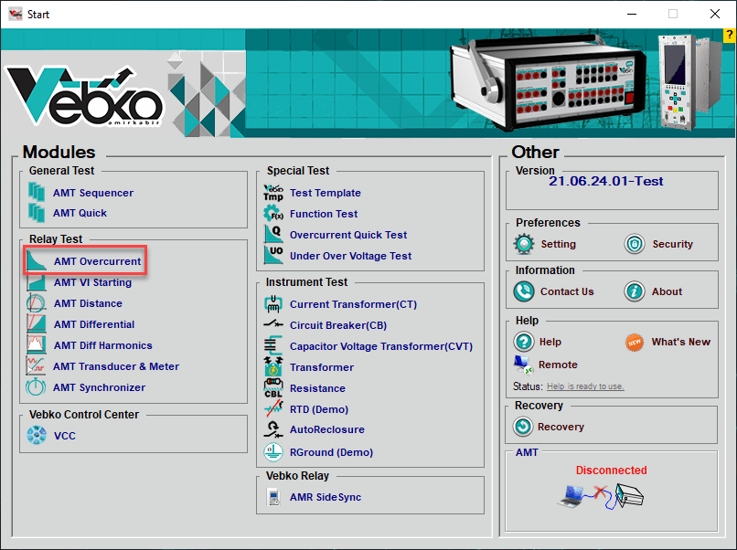Click the yellow help question mark in banner
The image size is (737, 550).
click(x=729, y=35)
